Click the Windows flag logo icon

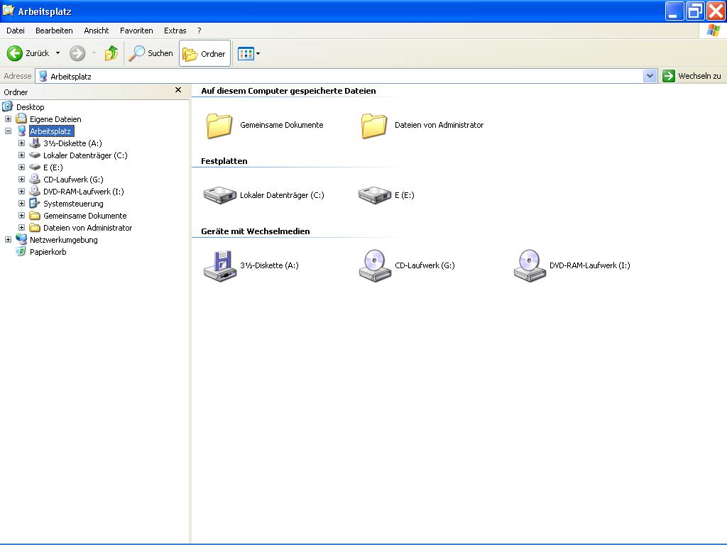[713, 31]
